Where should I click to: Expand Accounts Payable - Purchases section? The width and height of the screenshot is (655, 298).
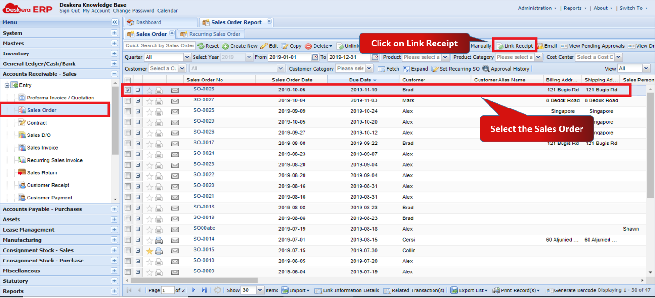click(x=114, y=209)
